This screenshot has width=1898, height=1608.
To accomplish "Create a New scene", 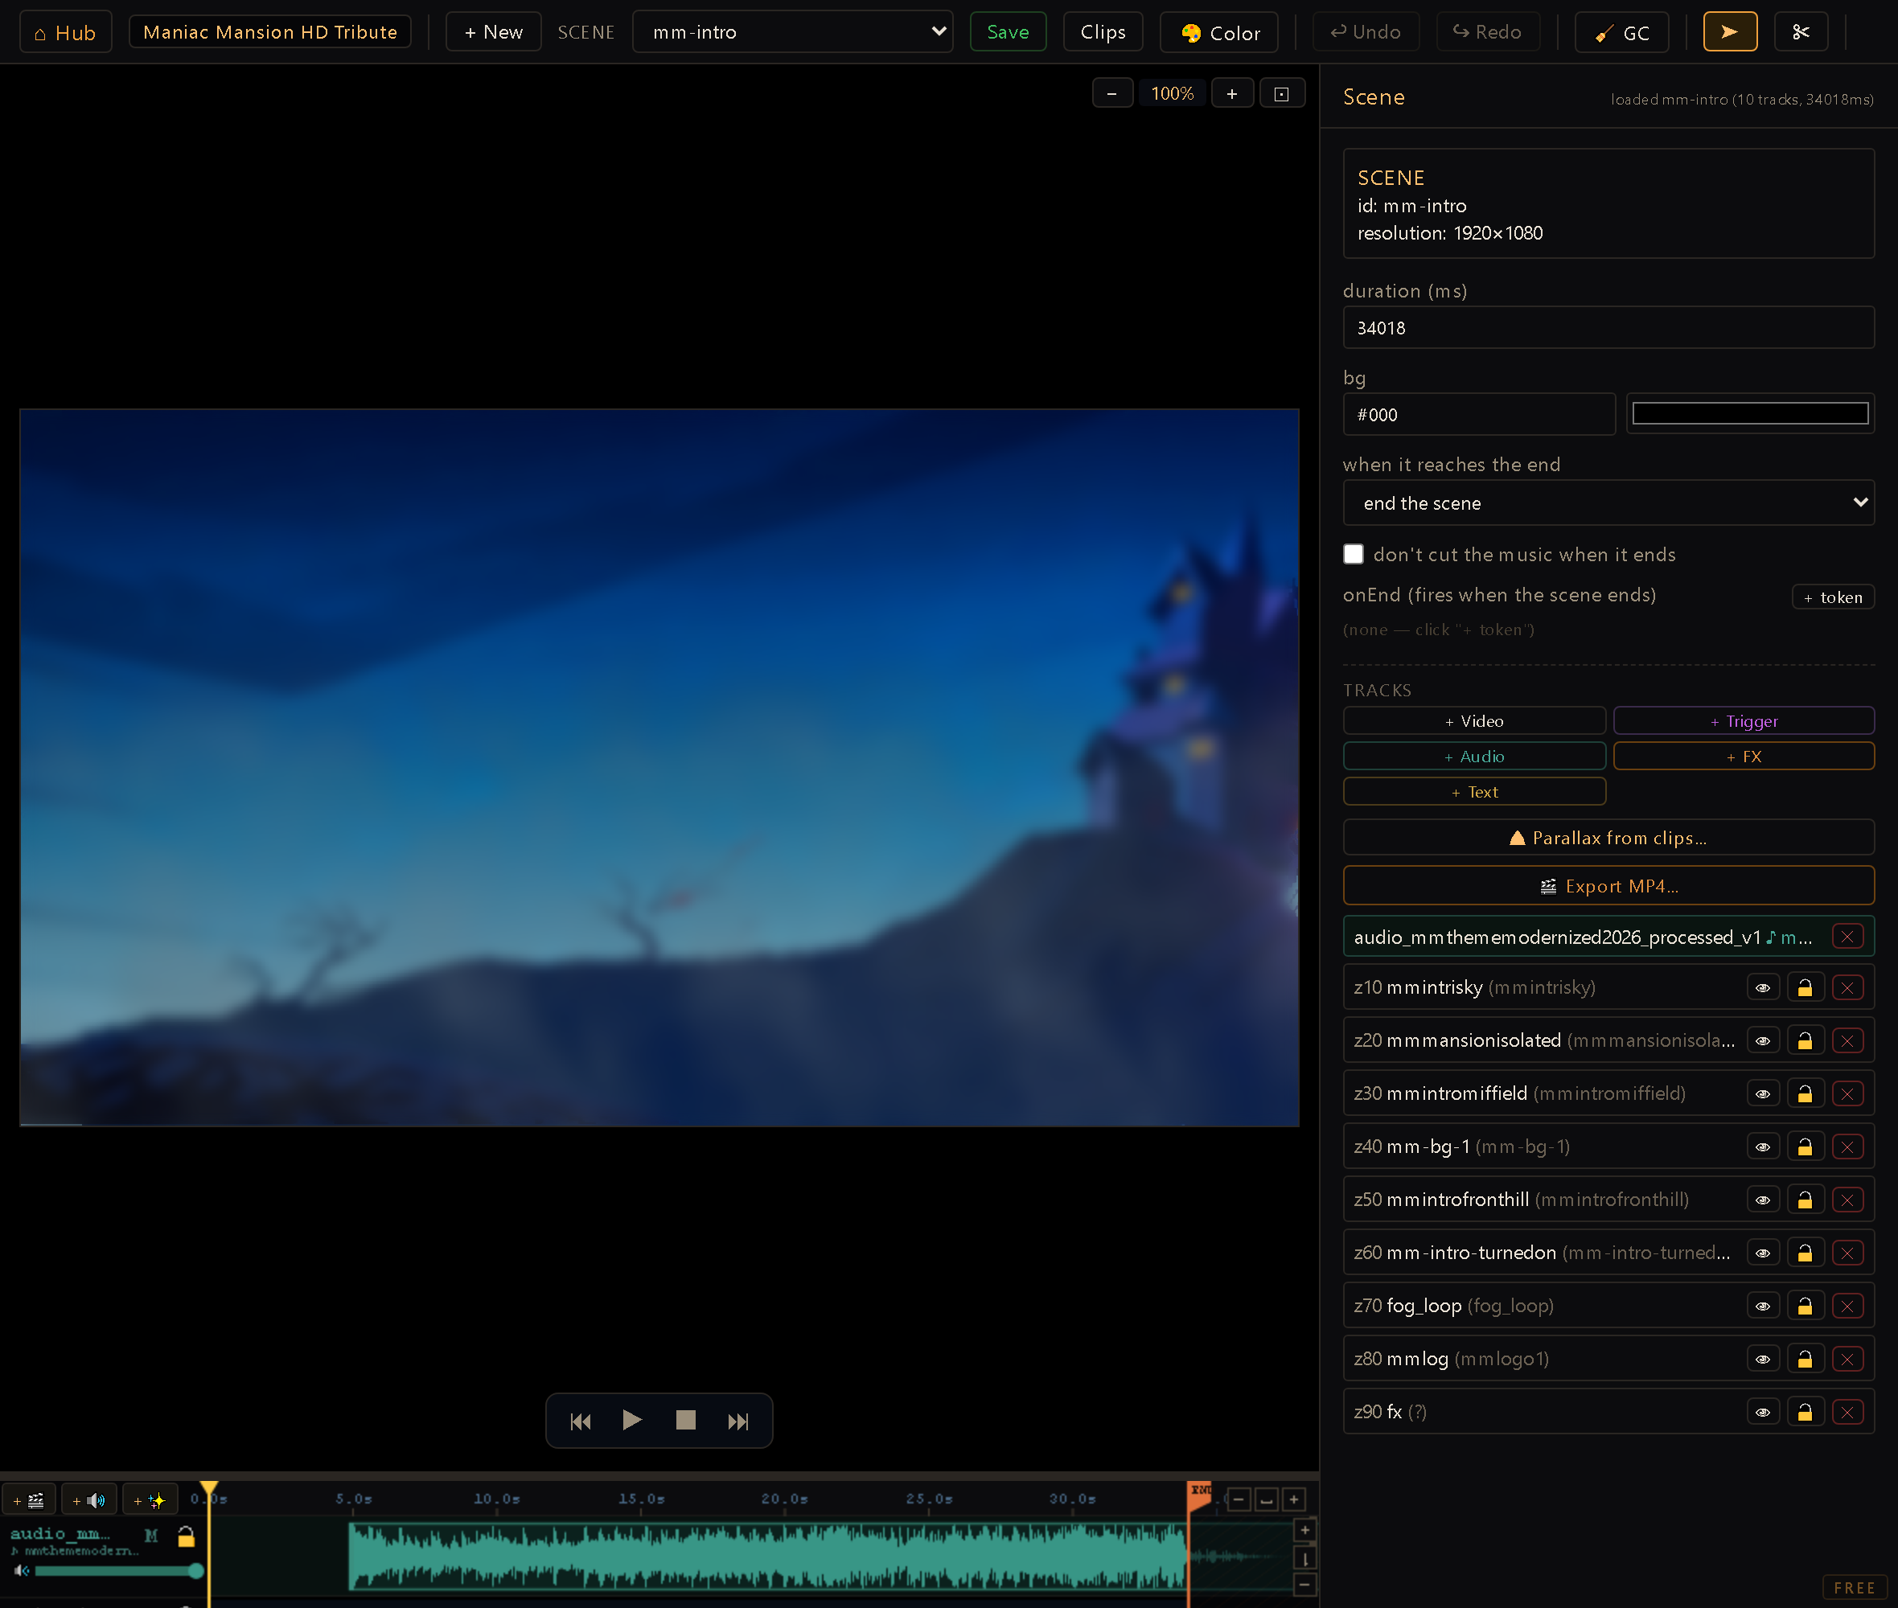I will pyautogui.click(x=493, y=32).
